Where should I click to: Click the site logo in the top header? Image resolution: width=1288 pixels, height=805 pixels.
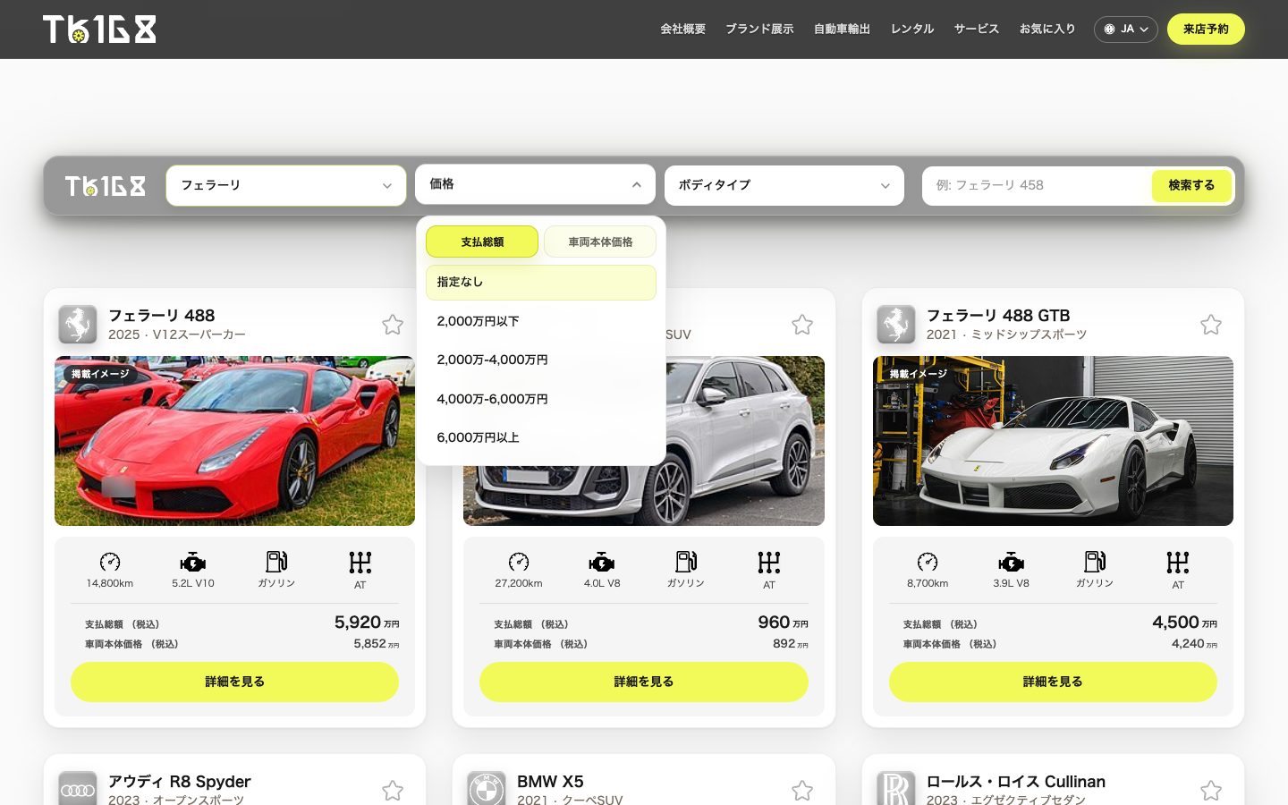[99, 30]
